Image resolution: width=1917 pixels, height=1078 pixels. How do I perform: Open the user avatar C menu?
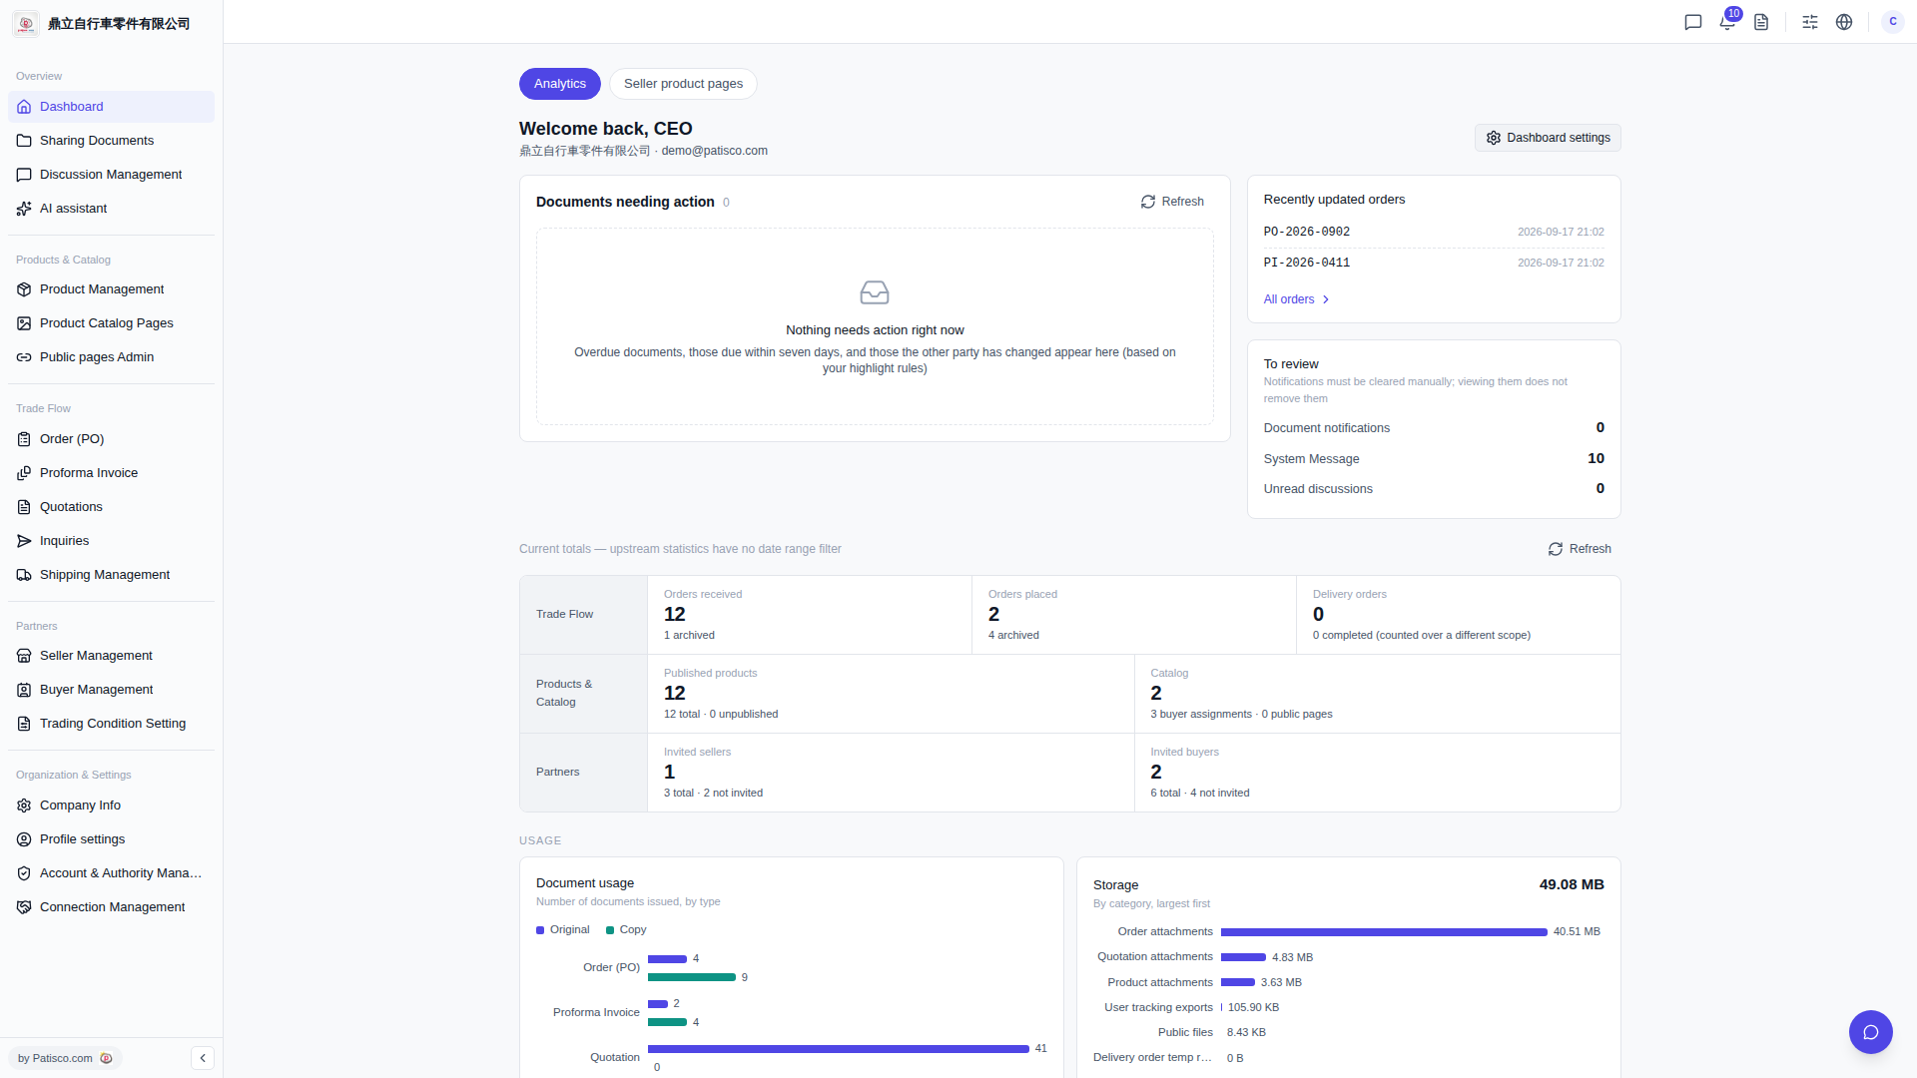(1893, 22)
